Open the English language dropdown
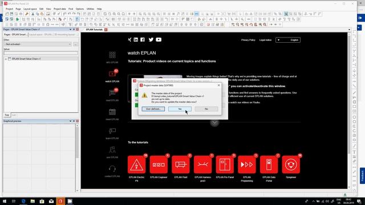365x205 pixels. tap(288, 40)
